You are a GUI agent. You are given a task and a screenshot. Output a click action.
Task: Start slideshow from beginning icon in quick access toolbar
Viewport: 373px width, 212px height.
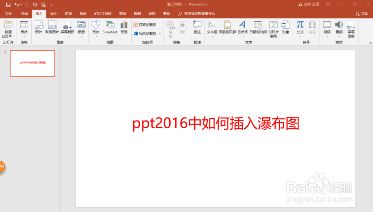tap(35, 5)
